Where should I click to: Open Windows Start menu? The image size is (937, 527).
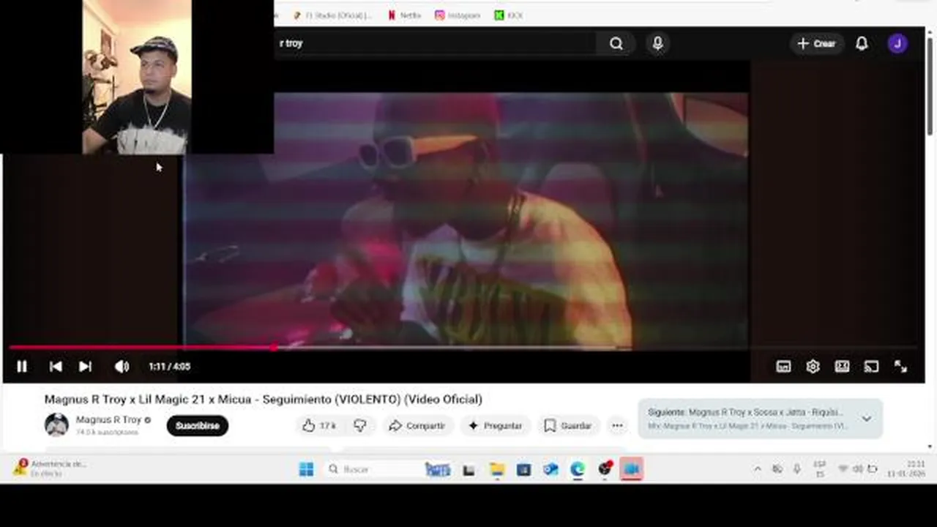coord(306,469)
